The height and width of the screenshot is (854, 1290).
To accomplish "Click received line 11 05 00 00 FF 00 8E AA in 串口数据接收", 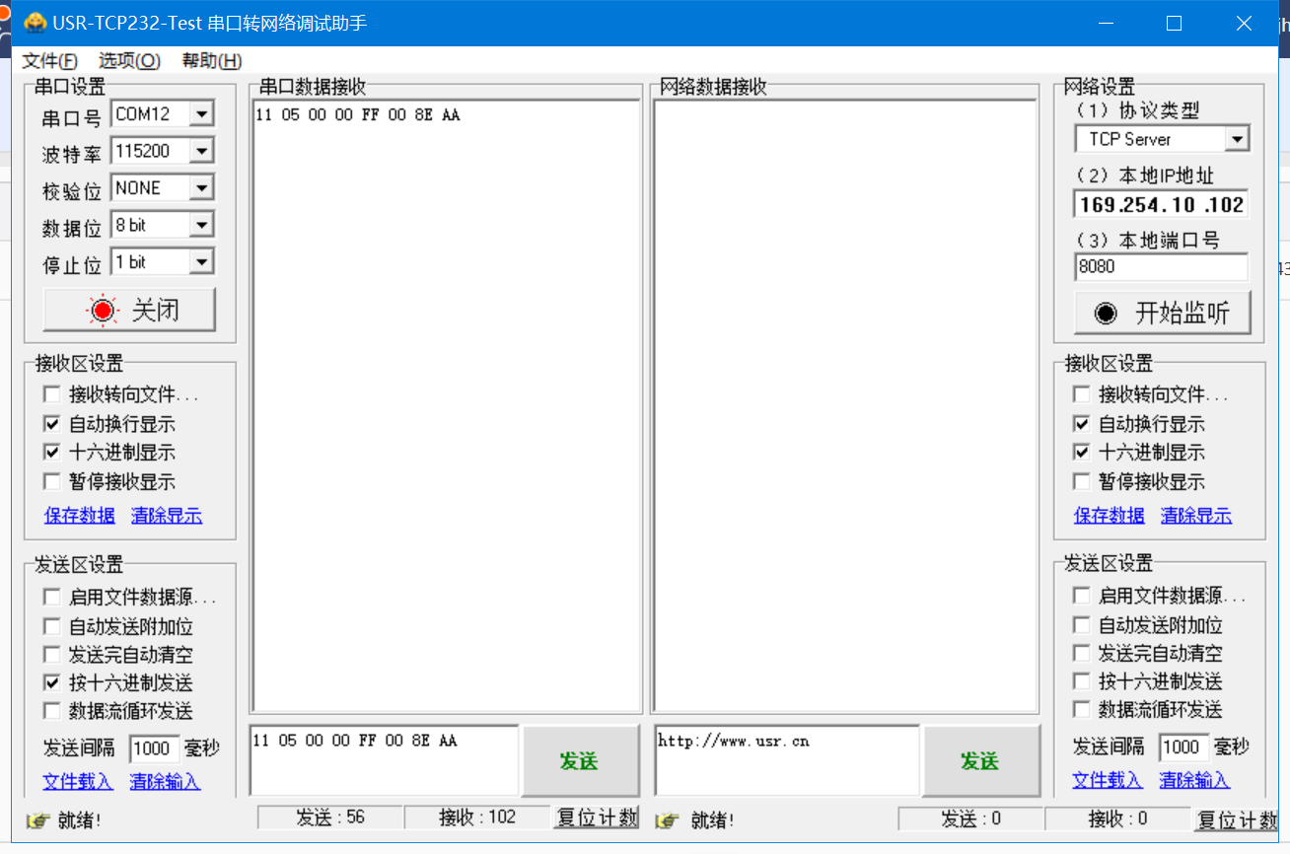I will (x=357, y=115).
